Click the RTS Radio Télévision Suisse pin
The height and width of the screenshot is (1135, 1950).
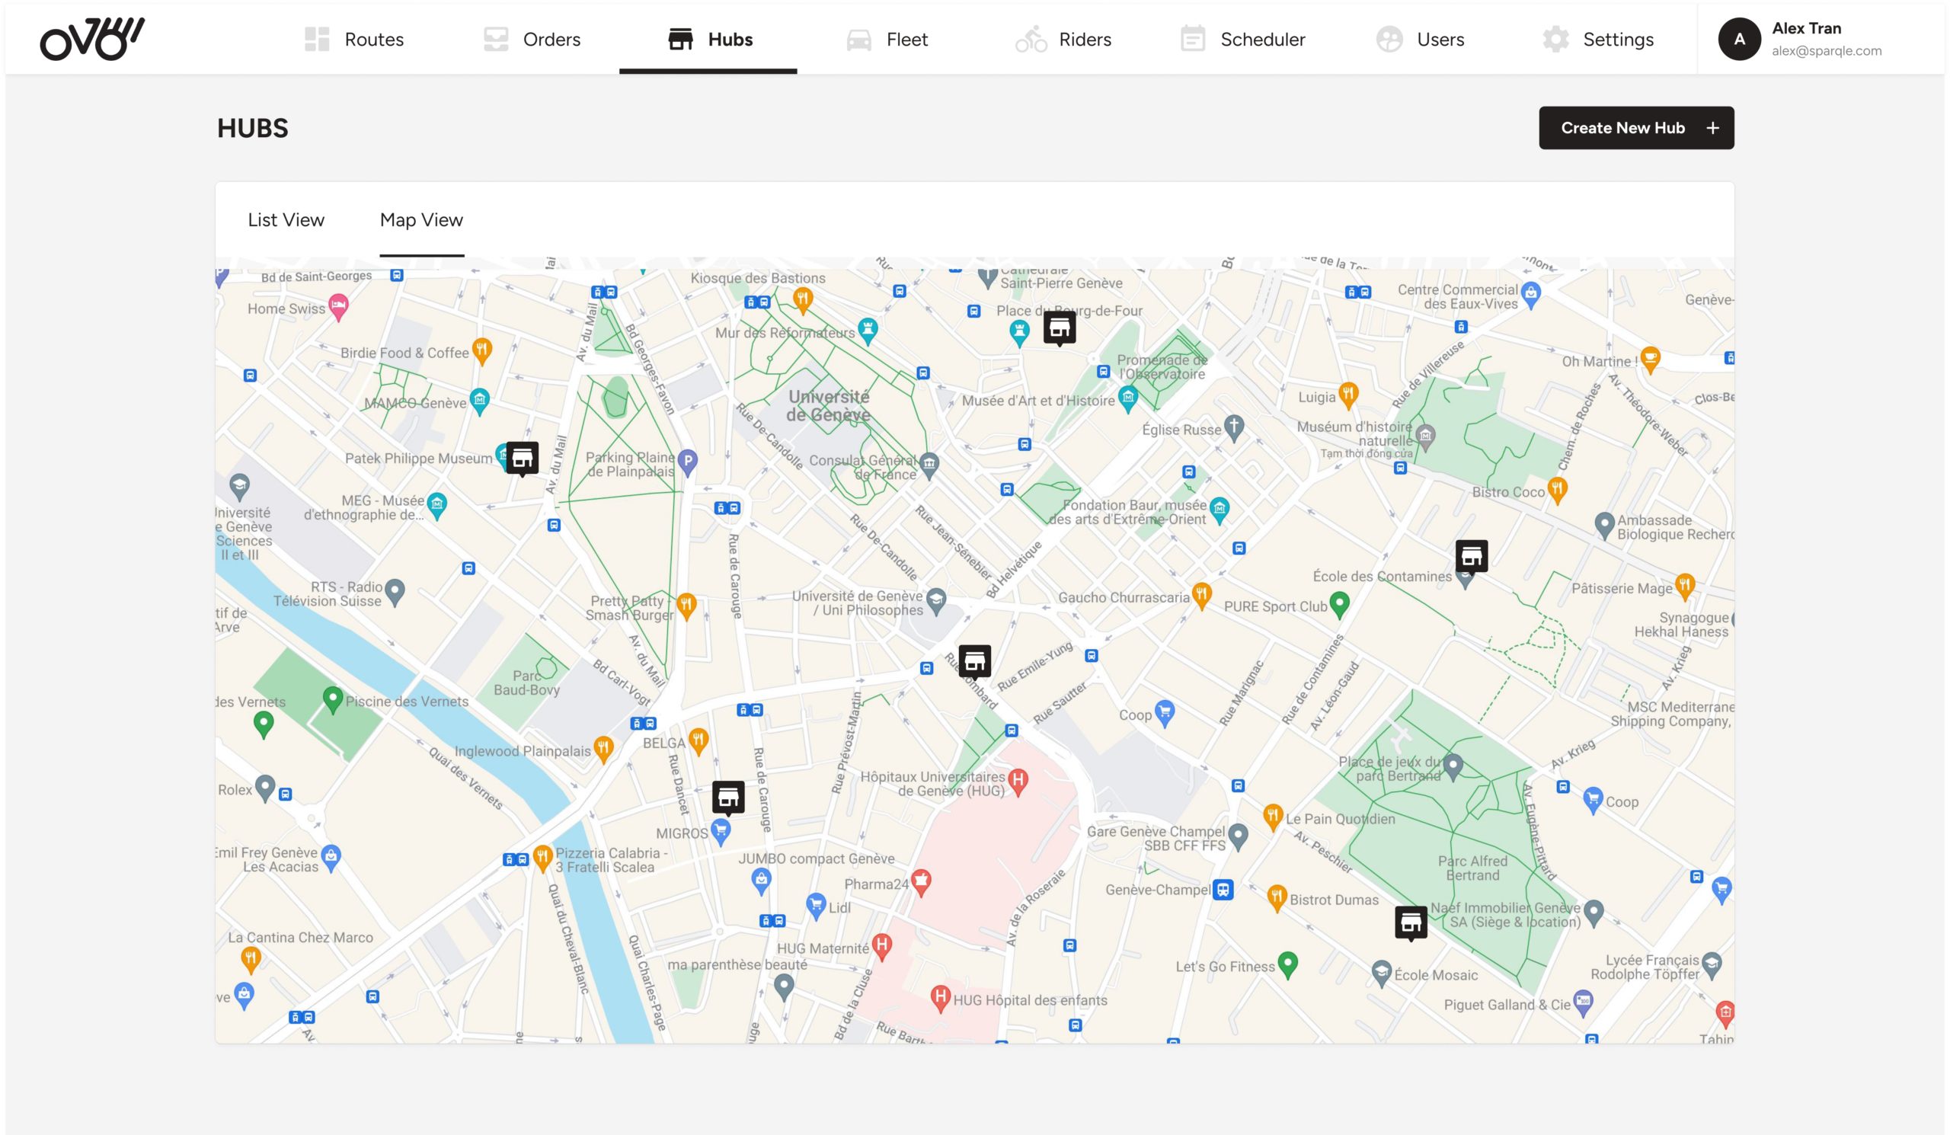[395, 592]
